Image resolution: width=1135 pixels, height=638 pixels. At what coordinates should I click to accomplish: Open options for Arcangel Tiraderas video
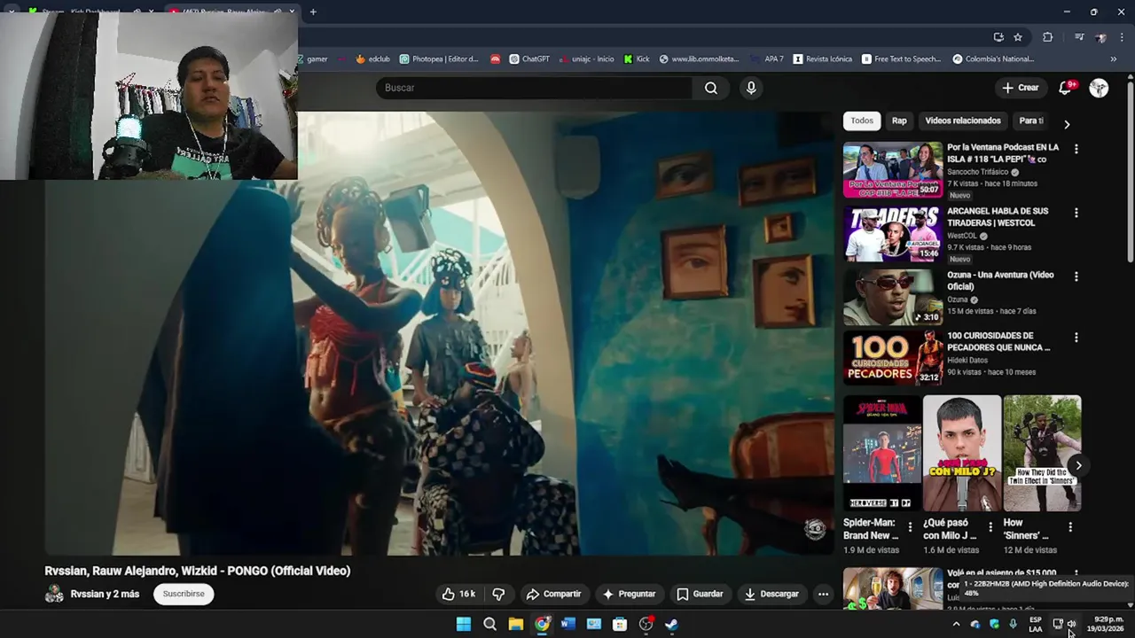click(x=1076, y=214)
